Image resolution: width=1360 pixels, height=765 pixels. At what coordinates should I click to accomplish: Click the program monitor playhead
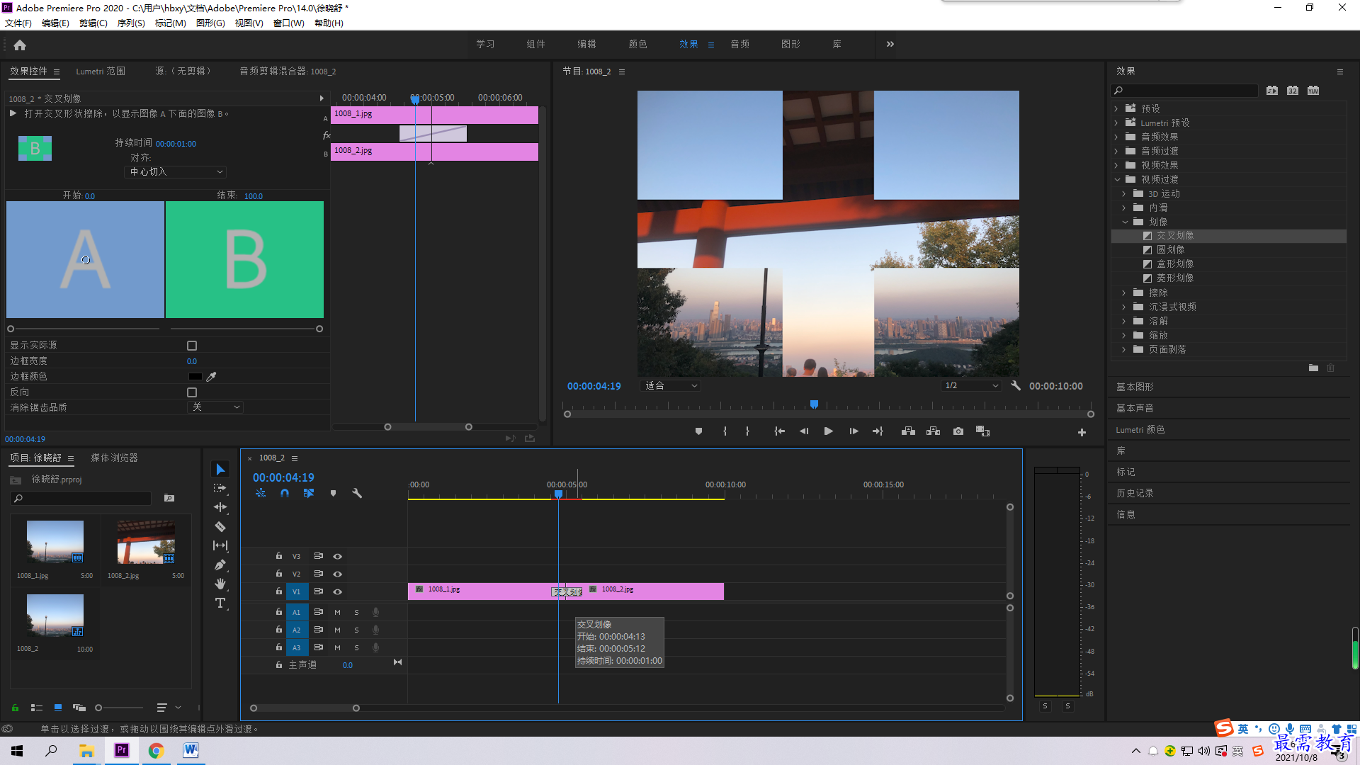coord(815,404)
